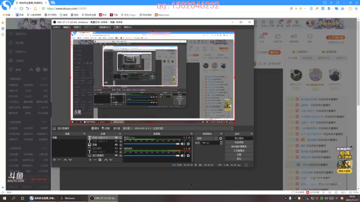The image size is (360, 202).
Task: Open 帮助(H) menu in OBS
Action: pyautogui.click(x=128, y=27)
